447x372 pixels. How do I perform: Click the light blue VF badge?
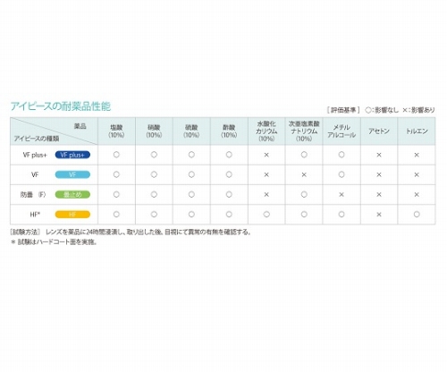72,174
